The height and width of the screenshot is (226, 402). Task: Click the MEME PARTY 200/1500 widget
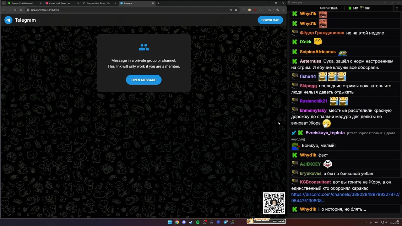266,221
